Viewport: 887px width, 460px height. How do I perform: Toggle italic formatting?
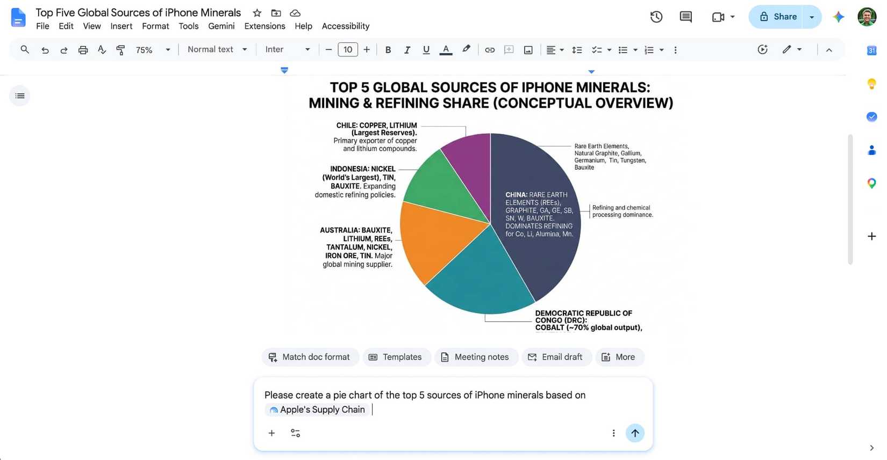pos(407,50)
